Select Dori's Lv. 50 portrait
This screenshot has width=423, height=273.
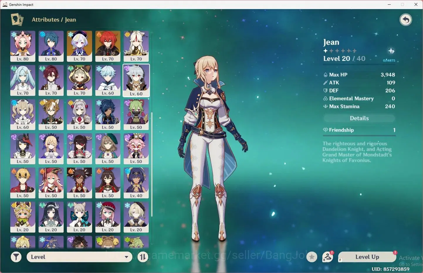click(136, 149)
